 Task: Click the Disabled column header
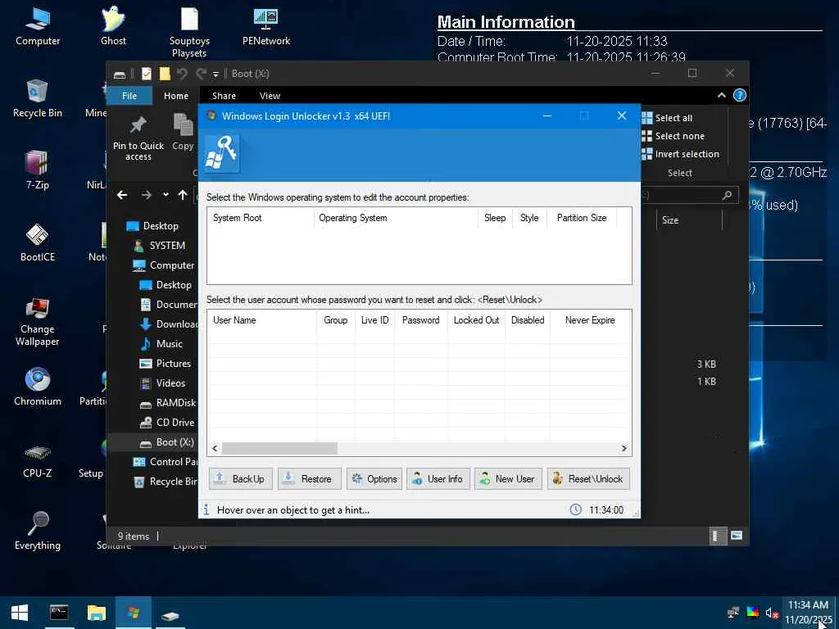pyautogui.click(x=528, y=320)
